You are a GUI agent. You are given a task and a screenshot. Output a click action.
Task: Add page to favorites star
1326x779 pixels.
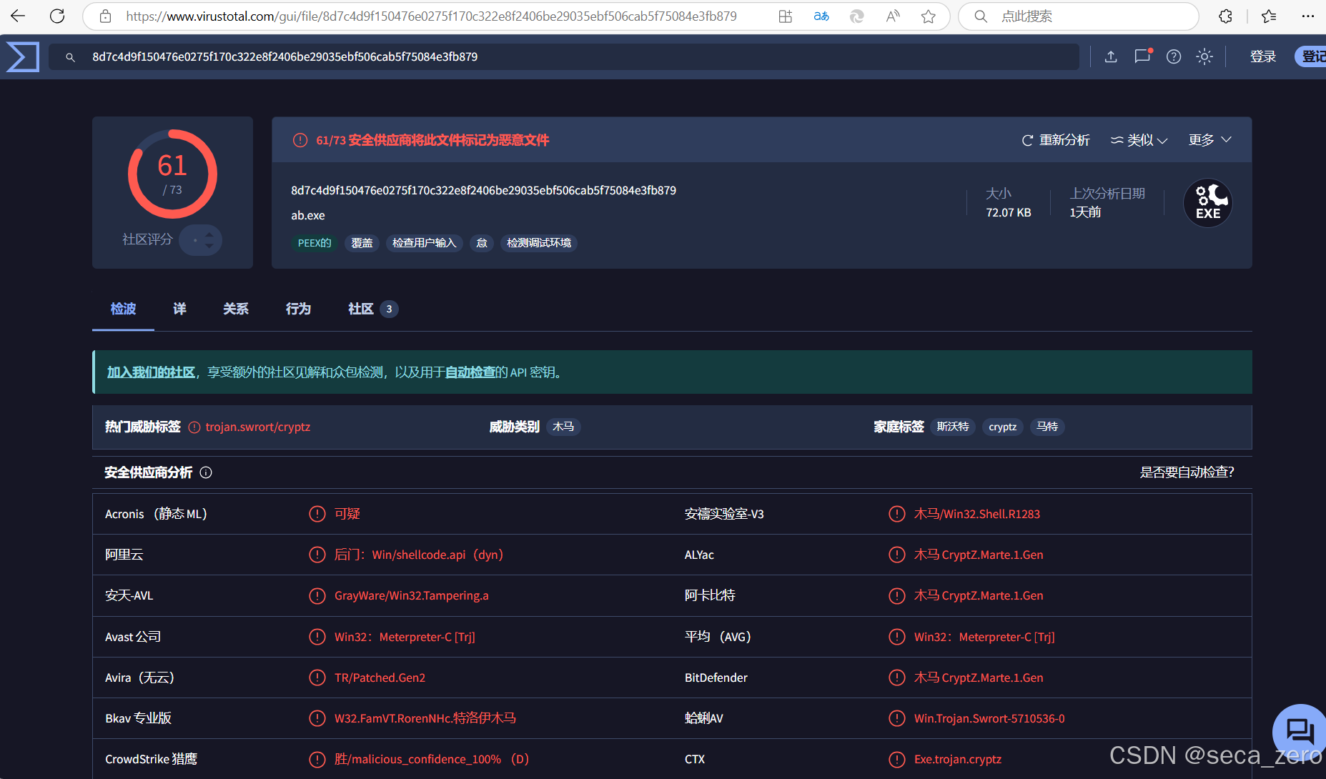929,16
